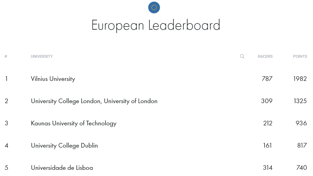313x176 pixels.
Task: Open Kaunas University of Technology row
Action: coord(74,124)
